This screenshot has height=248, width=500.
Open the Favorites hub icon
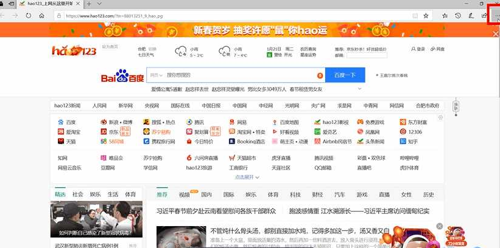click(445, 16)
